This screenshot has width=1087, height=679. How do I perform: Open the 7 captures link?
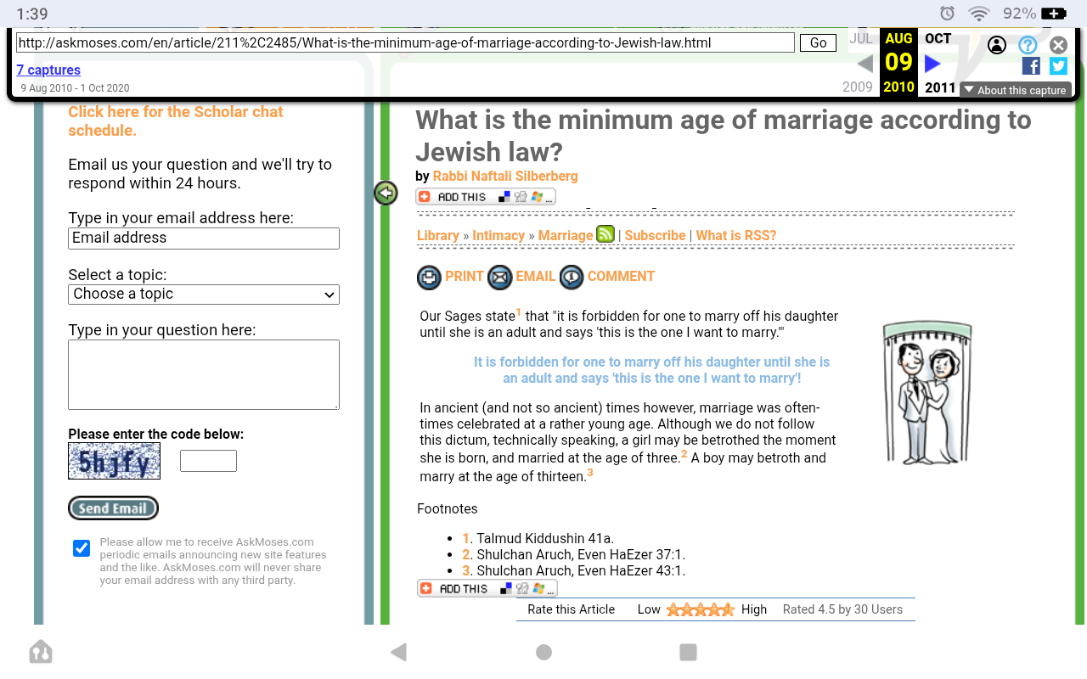coord(48,70)
